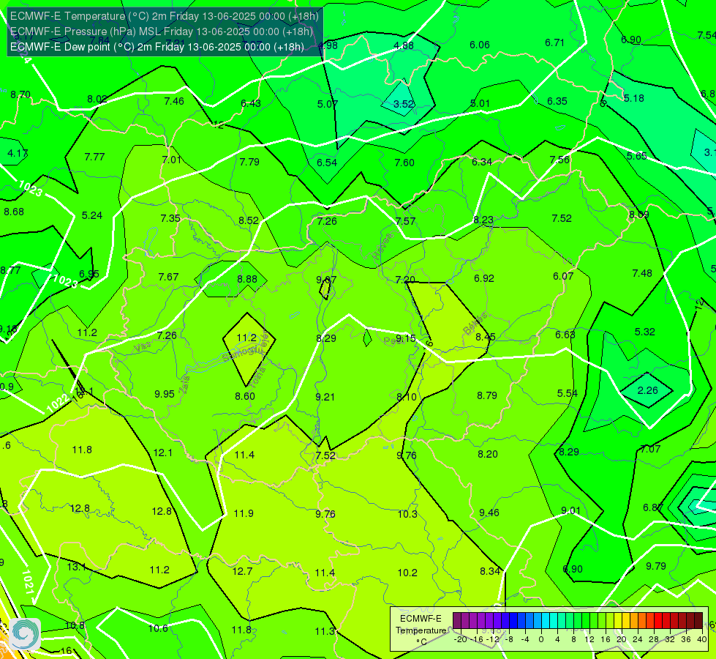
Task: Click the 5.24 temperature value
Action: 91,215
